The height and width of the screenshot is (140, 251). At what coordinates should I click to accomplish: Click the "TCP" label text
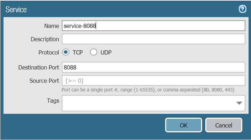[77, 52]
